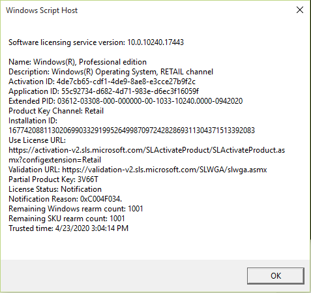Screen dimensions: 311x293
Task: Click the Installation ID label
Action: click(x=33, y=121)
